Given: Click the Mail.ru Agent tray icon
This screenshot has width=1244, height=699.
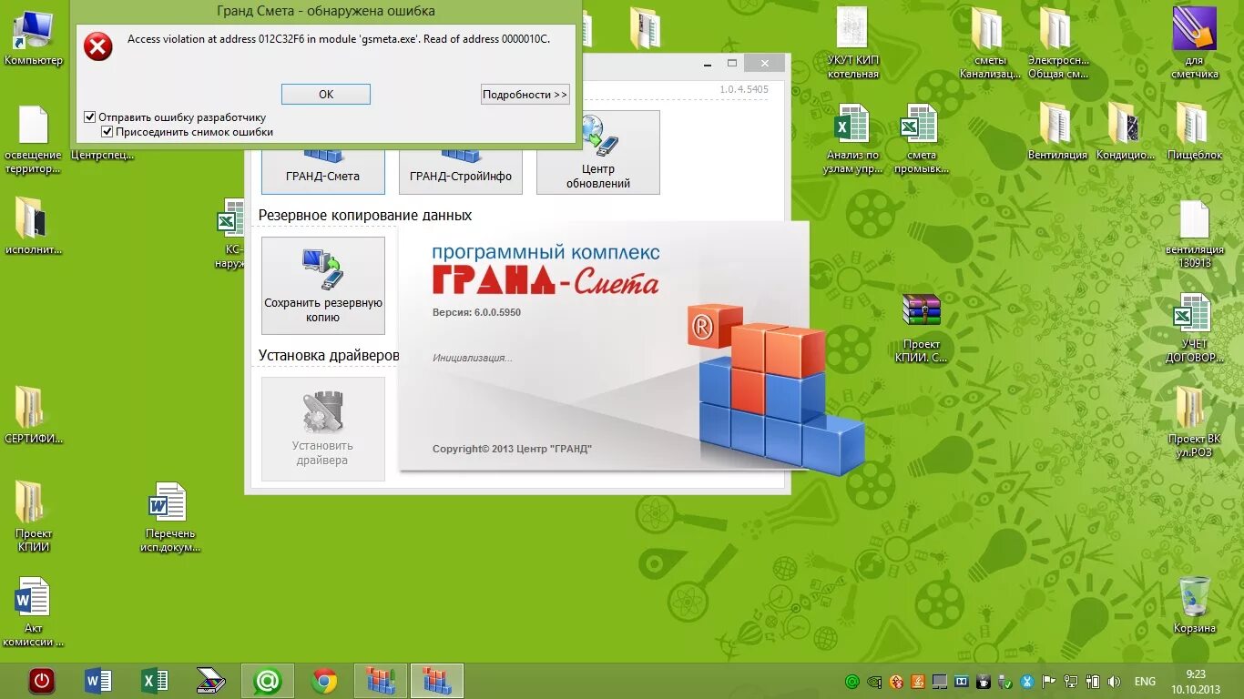Looking at the screenshot, I should 852,682.
